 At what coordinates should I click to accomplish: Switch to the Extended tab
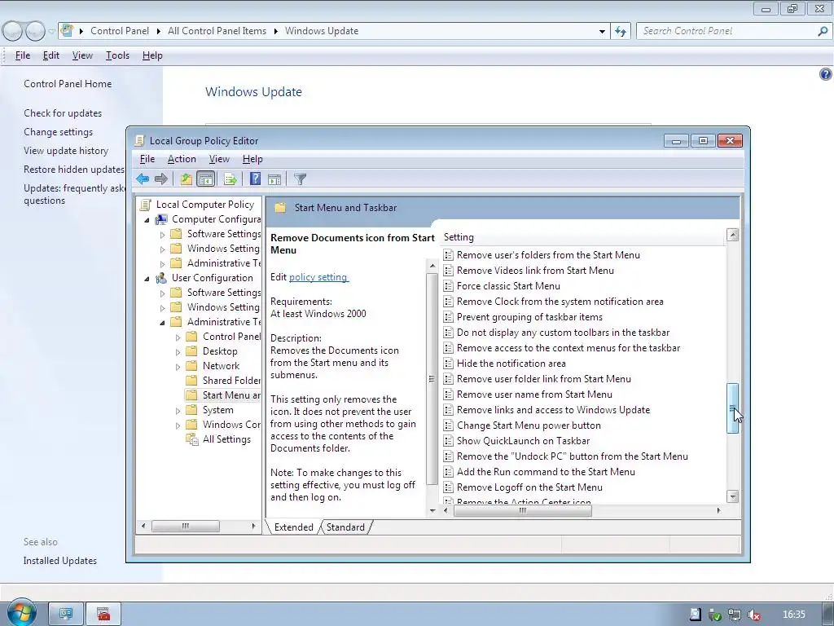click(293, 527)
